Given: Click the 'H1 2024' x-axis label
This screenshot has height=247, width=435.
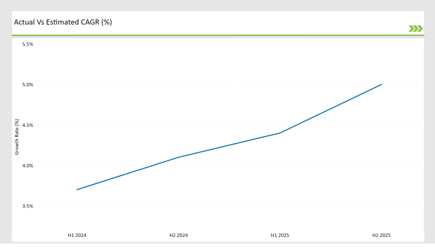Looking at the screenshot, I should click(77, 235).
